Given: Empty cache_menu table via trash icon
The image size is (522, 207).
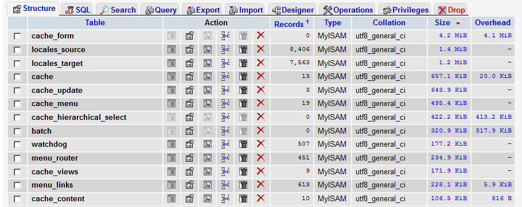Looking at the screenshot, I should (x=243, y=103).
